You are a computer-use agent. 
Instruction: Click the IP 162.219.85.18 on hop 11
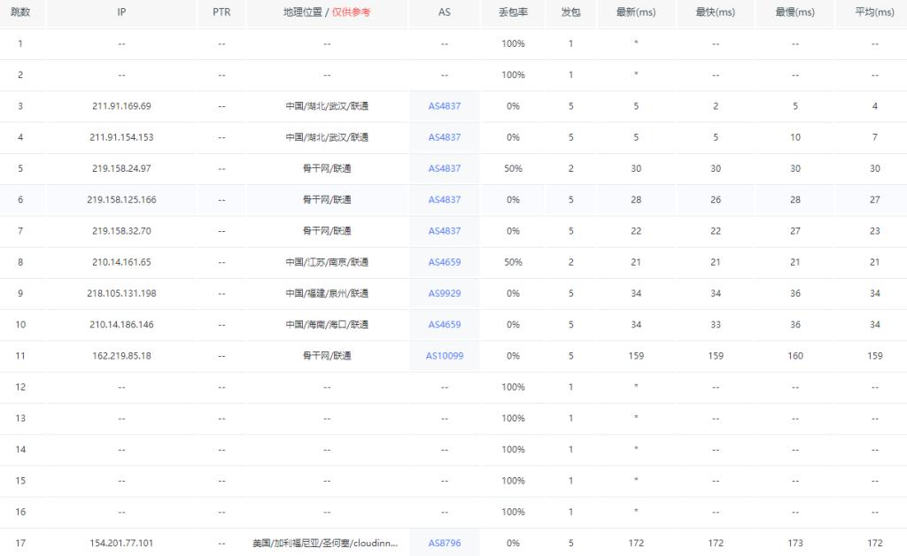(120, 356)
